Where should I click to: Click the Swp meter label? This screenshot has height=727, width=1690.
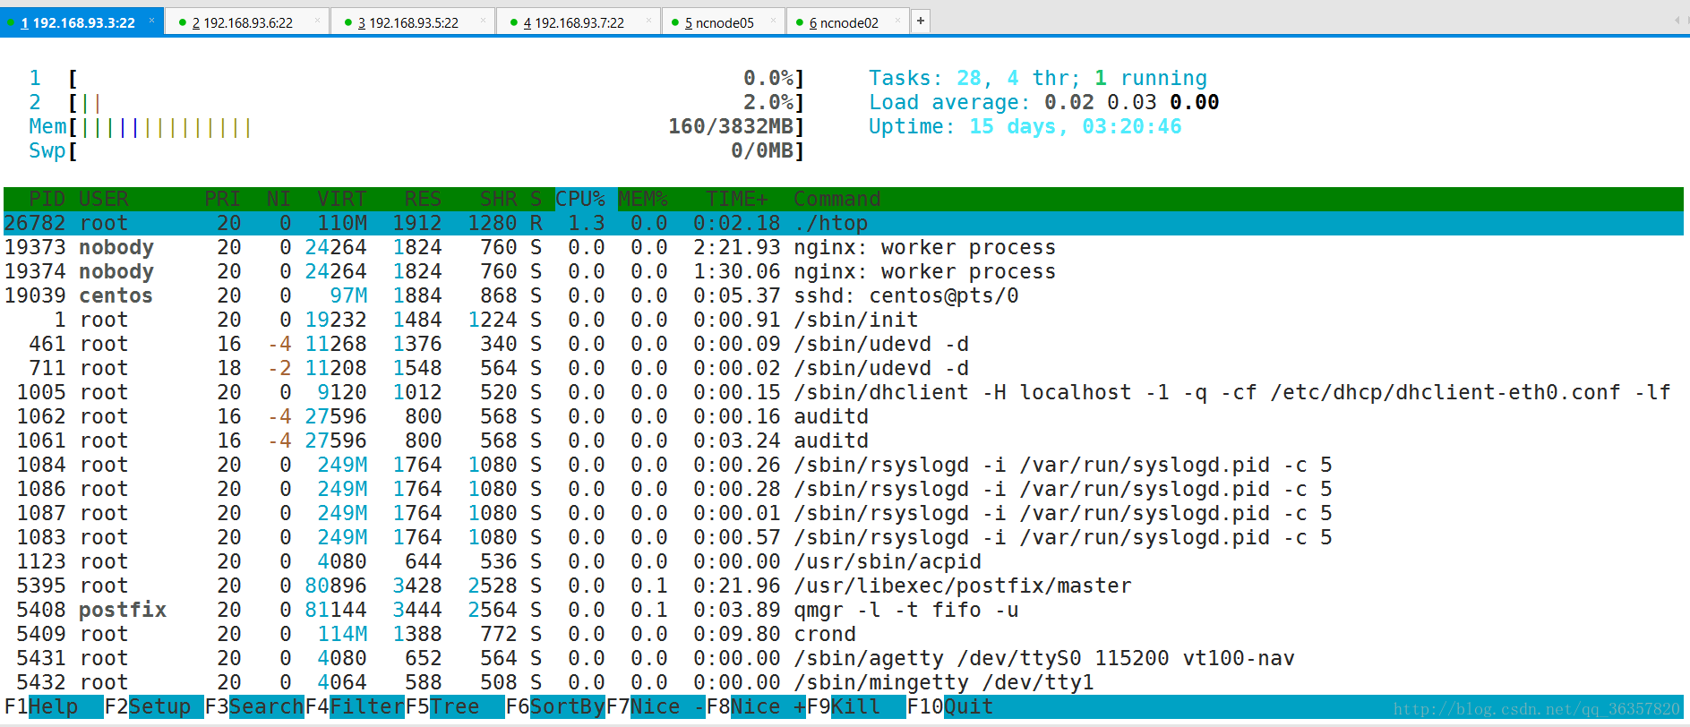(x=47, y=150)
